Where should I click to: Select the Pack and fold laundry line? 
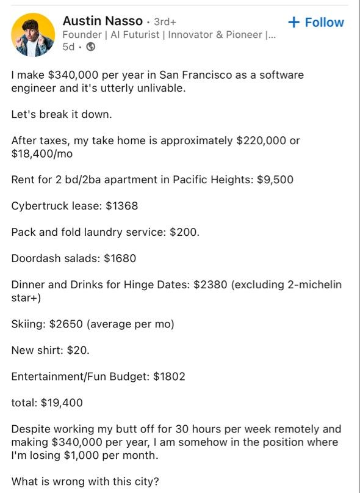coord(105,232)
